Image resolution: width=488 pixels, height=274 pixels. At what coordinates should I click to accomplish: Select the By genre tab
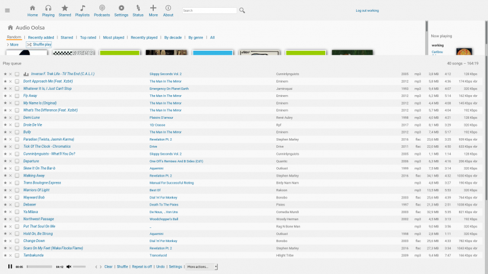196,37
